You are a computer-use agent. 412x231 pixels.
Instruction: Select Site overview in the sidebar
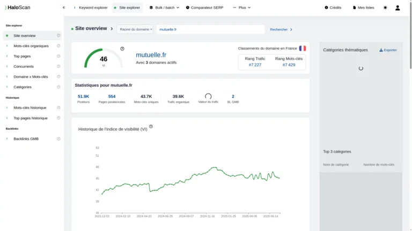(x=32, y=36)
